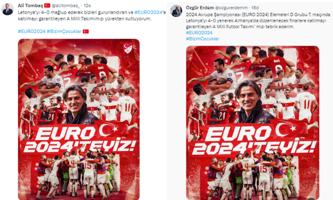This screenshot has width=333, height=200.
Task: Click Ali Tombaş tweet text body
Action: [x=92, y=16]
